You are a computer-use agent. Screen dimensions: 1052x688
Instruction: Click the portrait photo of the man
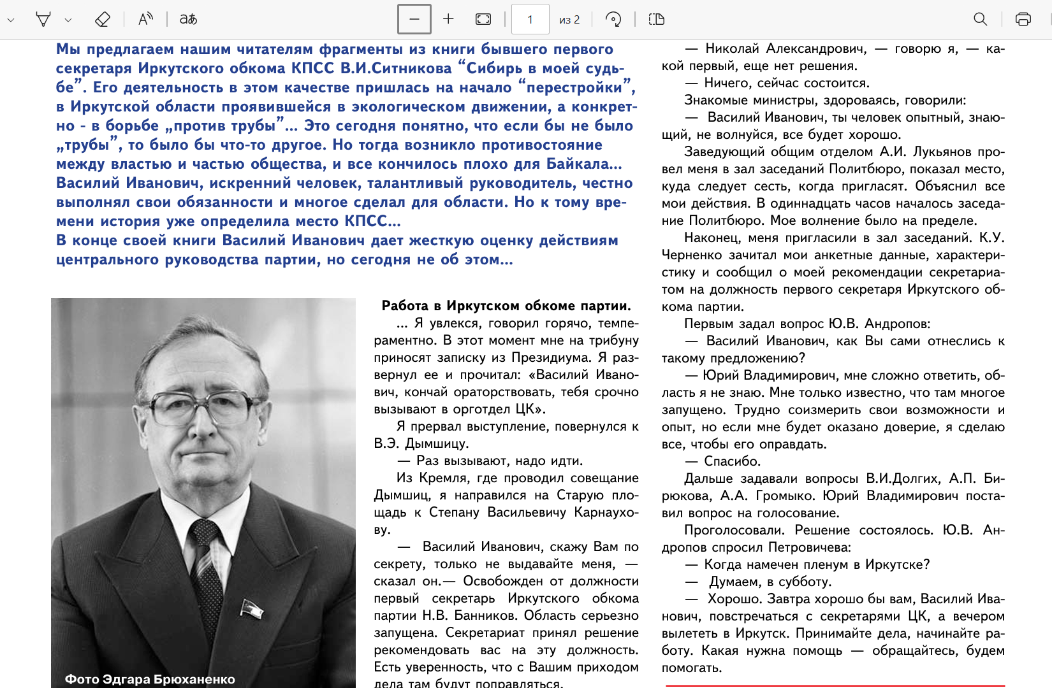point(203,493)
